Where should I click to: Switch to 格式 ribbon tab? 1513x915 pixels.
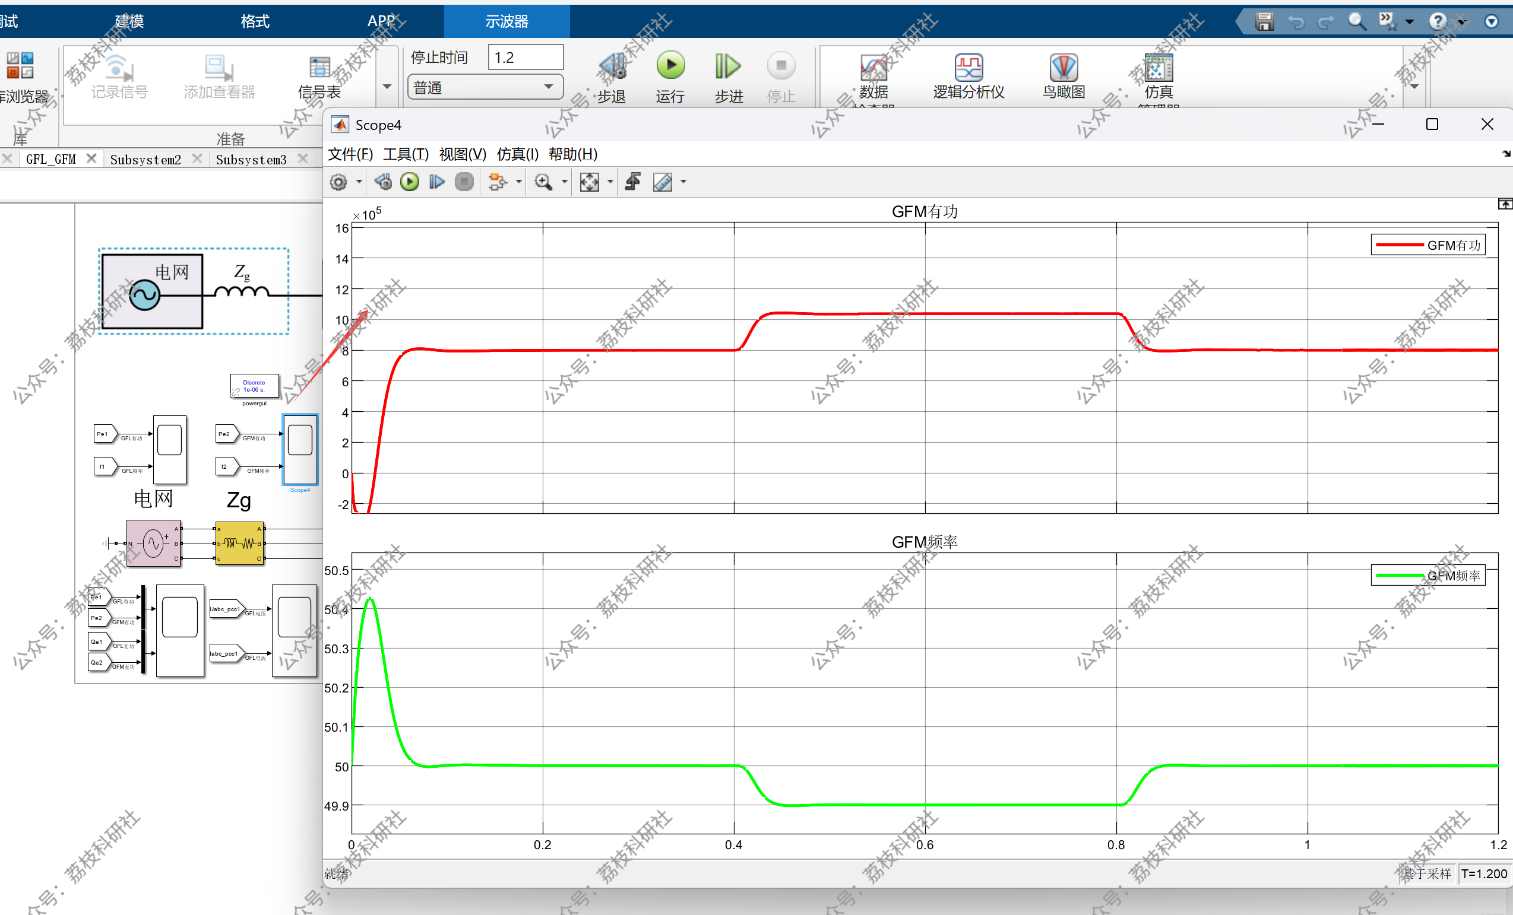(x=255, y=21)
